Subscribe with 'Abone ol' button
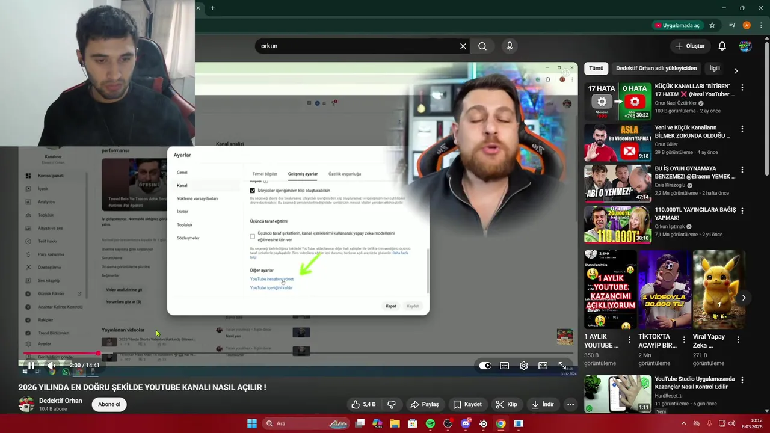The width and height of the screenshot is (770, 433). pos(109,404)
